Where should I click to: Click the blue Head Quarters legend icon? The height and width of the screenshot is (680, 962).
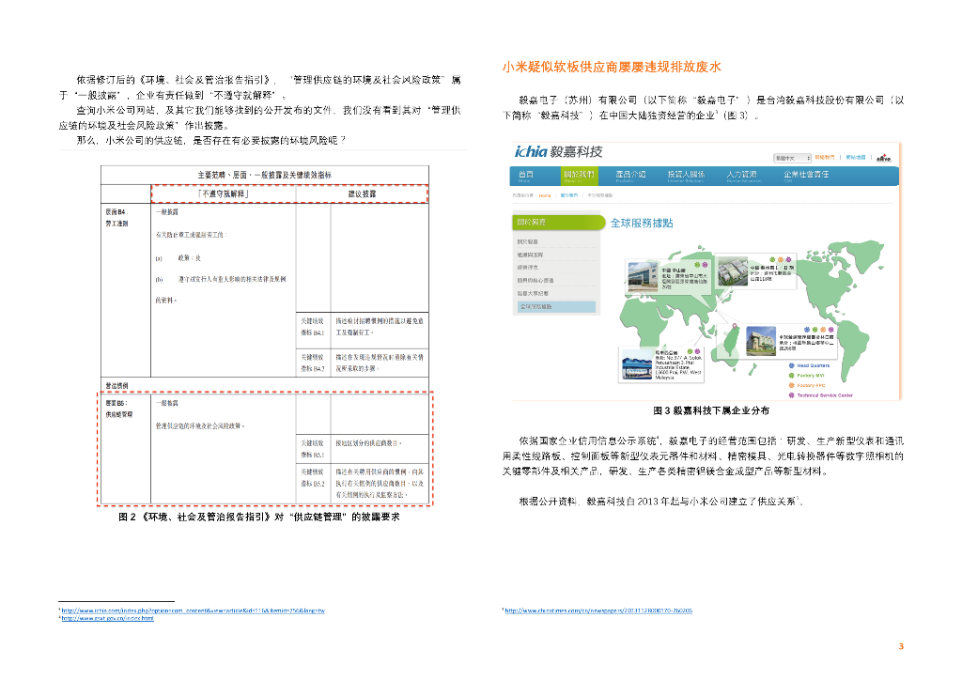[791, 365]
